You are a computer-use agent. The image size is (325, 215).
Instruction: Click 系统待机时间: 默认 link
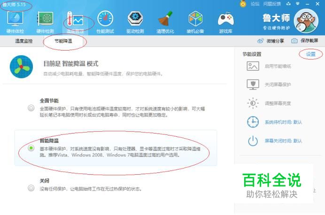pyautogui.click(x=283, y=122)
